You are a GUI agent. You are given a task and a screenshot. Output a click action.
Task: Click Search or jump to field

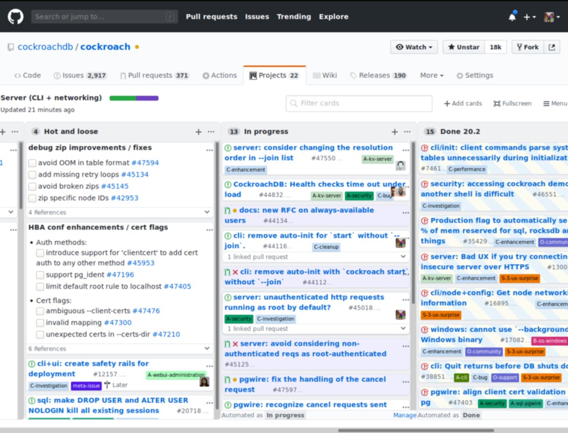pyautogui.click(x=104, y=17)
